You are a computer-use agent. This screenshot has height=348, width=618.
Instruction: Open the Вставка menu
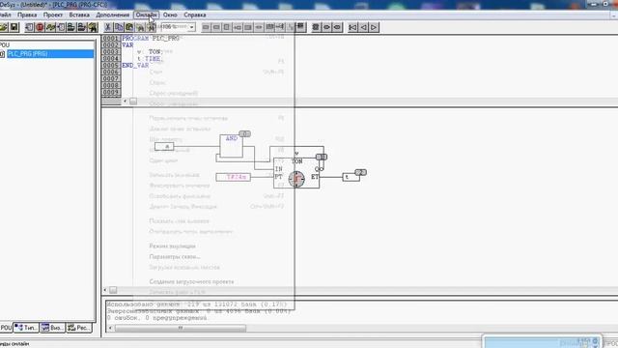point(79,14)
